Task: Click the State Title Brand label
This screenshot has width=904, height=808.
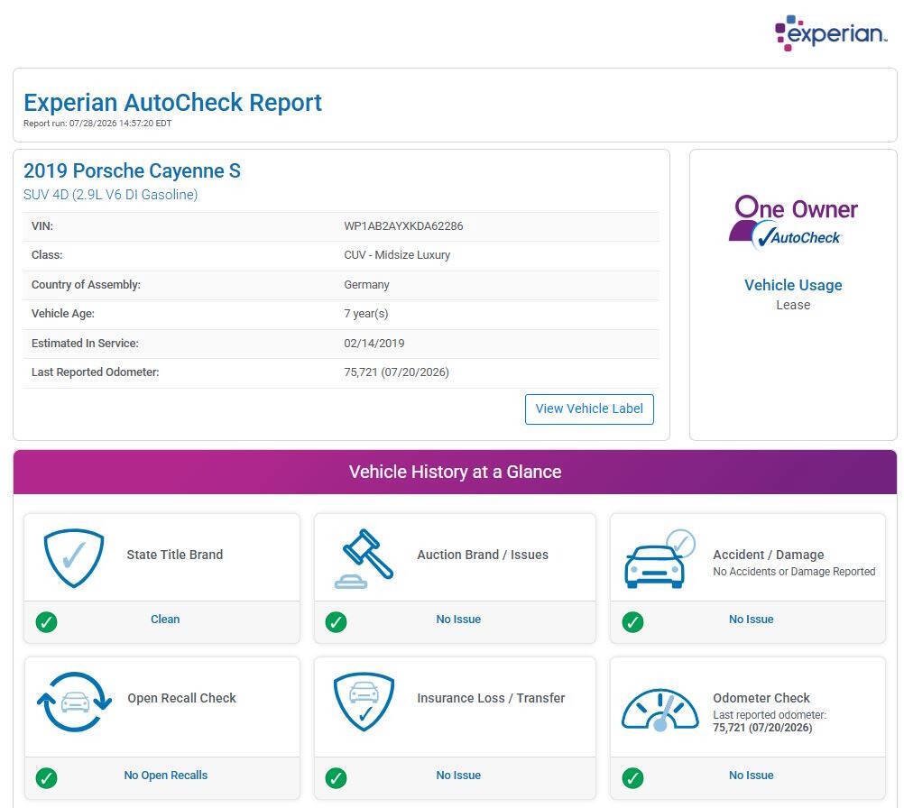Action: 175,555
